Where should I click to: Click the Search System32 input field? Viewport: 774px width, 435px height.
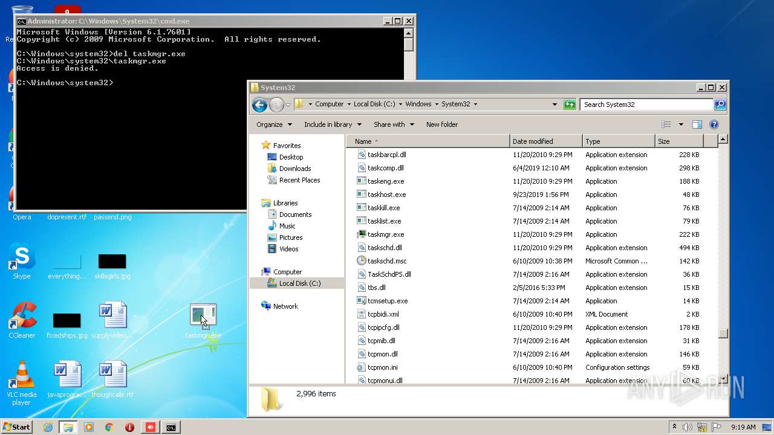pyautogui.click(x=646, y=105)
